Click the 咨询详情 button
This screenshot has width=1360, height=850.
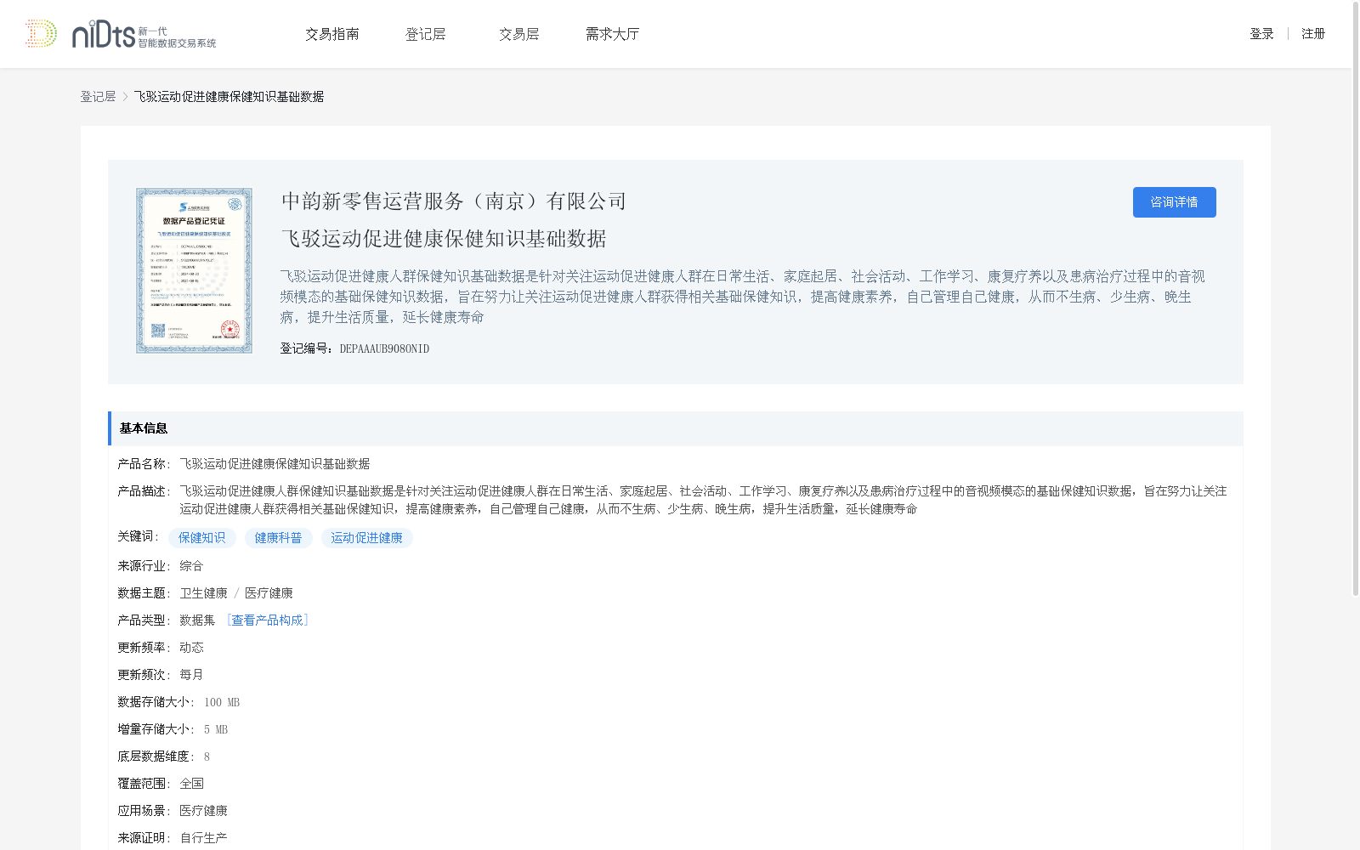click(1174, 202)
